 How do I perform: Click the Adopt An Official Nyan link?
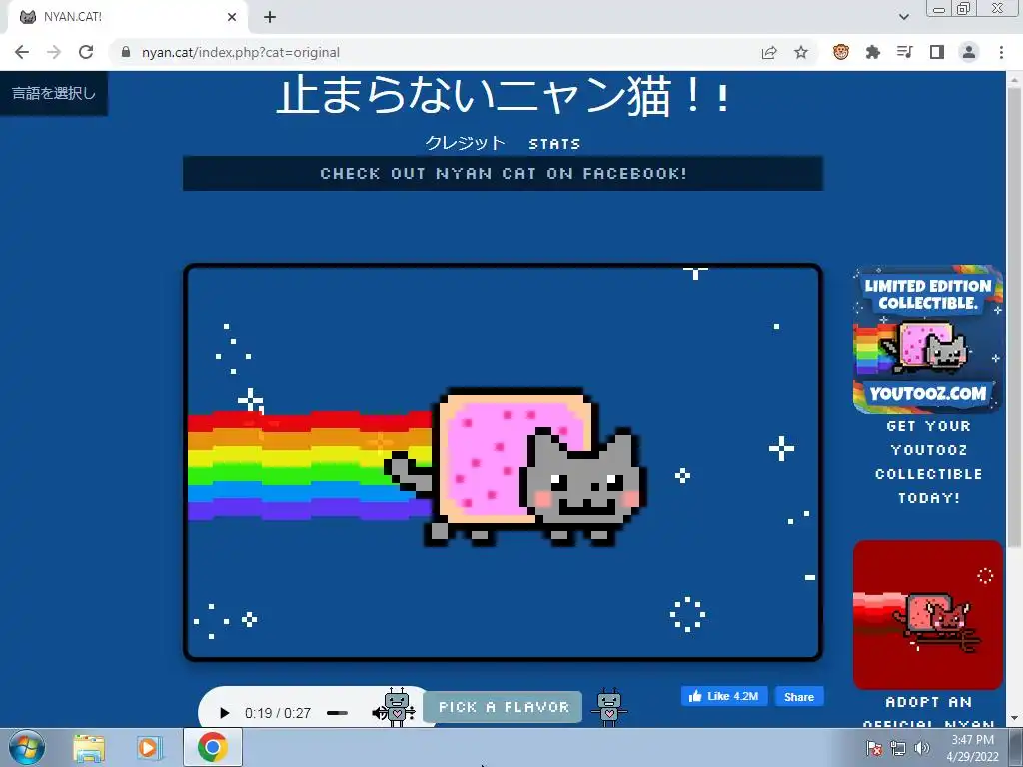coord(928,711)
